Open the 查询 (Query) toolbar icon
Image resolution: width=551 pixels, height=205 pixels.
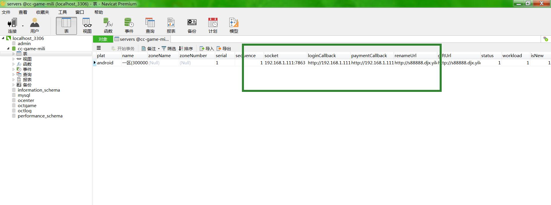[x=150, y=26]
